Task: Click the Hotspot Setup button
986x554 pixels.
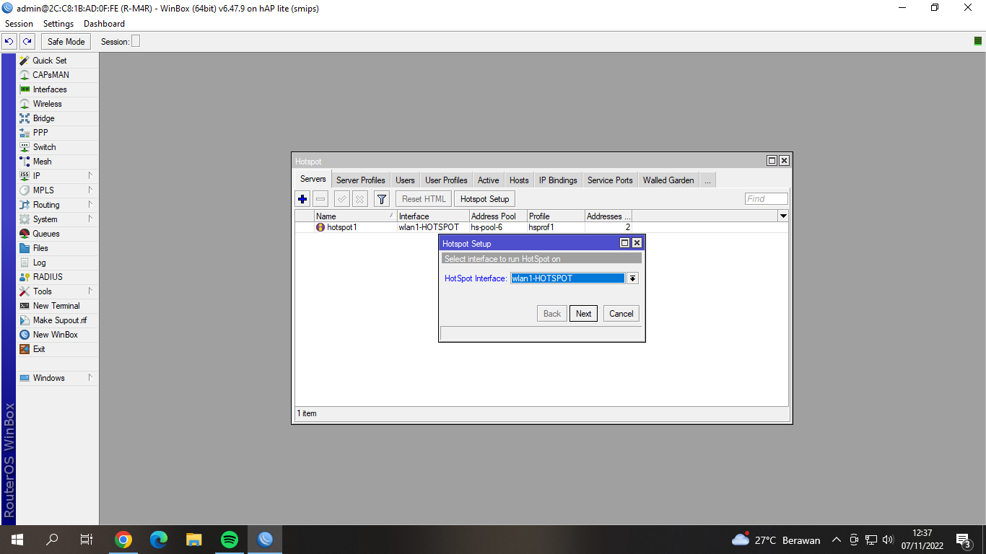Action: [484, 199]
